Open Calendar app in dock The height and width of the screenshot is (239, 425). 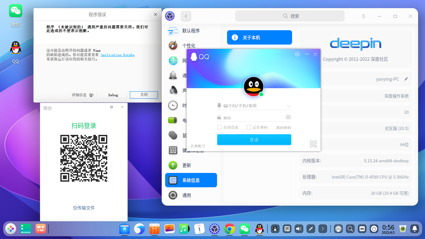(200, 229)
